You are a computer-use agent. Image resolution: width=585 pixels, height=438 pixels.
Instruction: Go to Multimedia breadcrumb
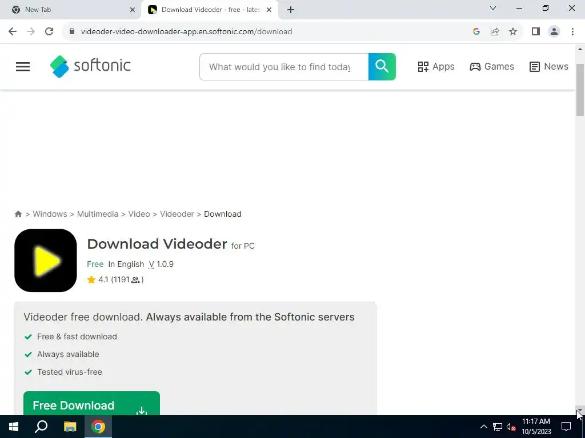point(98,214)
